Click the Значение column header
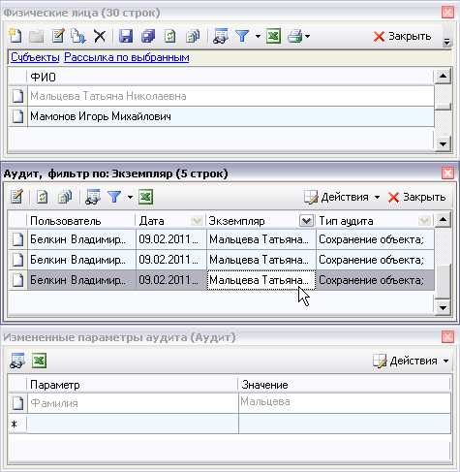The image size is (460, 472). pyautogui.click(x=344, y=385)
